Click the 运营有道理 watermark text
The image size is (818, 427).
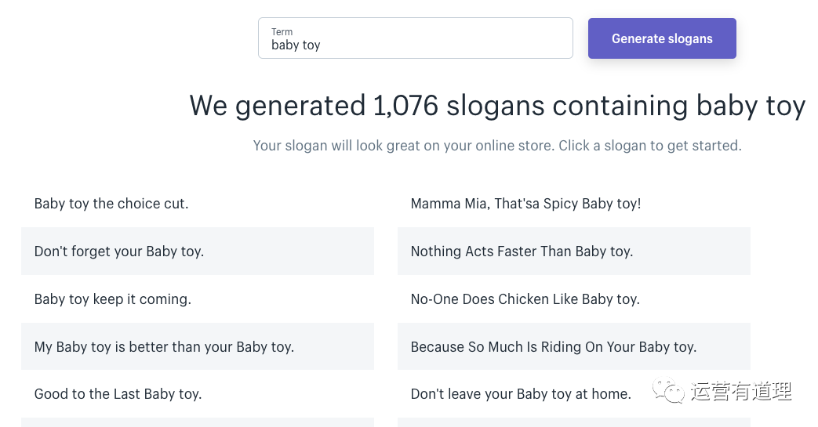coord(741,391)
